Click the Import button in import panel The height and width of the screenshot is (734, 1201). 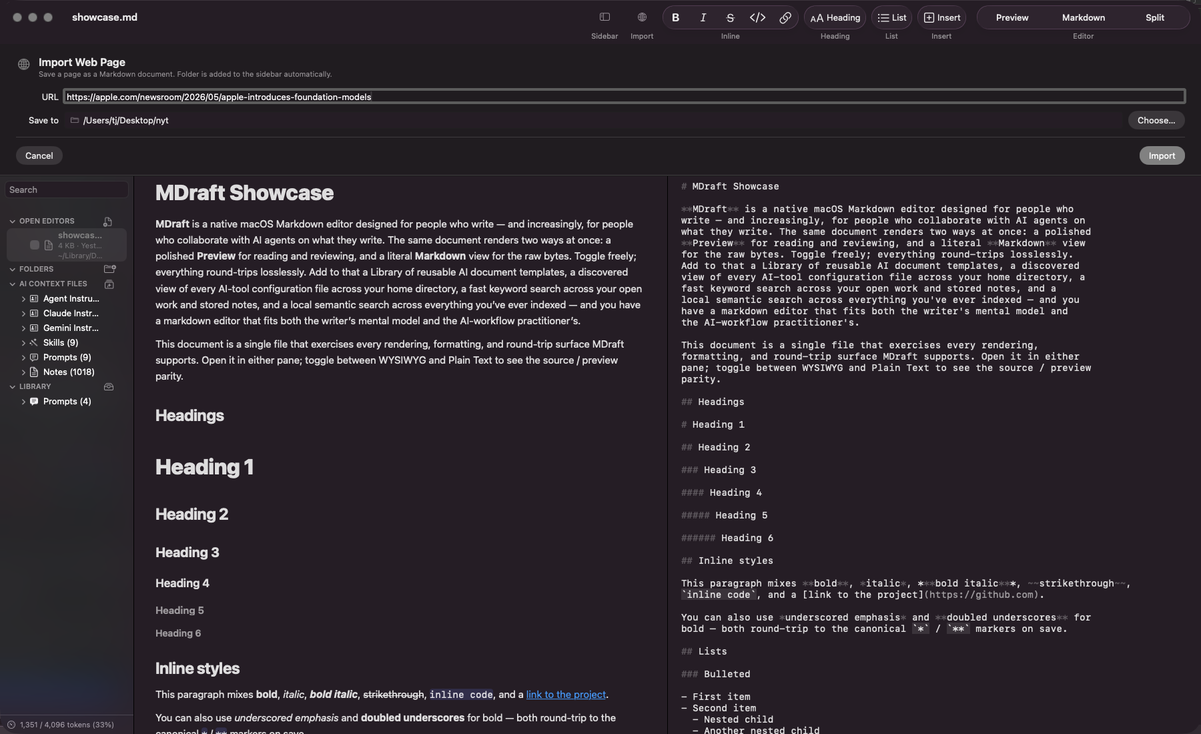click(x=1162, y=155)
